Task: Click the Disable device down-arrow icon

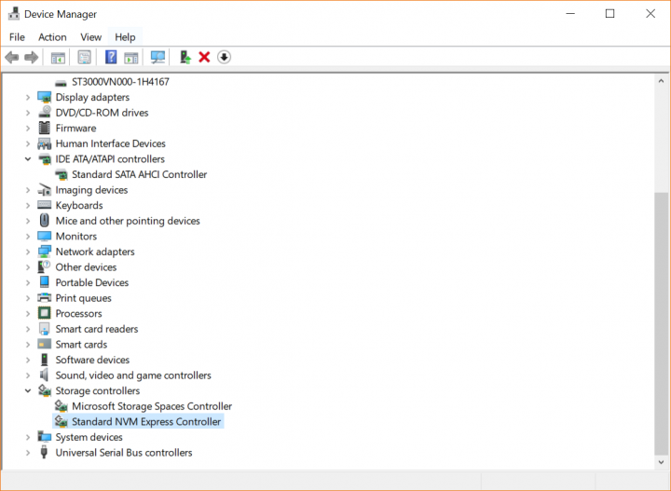Action: coord(224,58)
